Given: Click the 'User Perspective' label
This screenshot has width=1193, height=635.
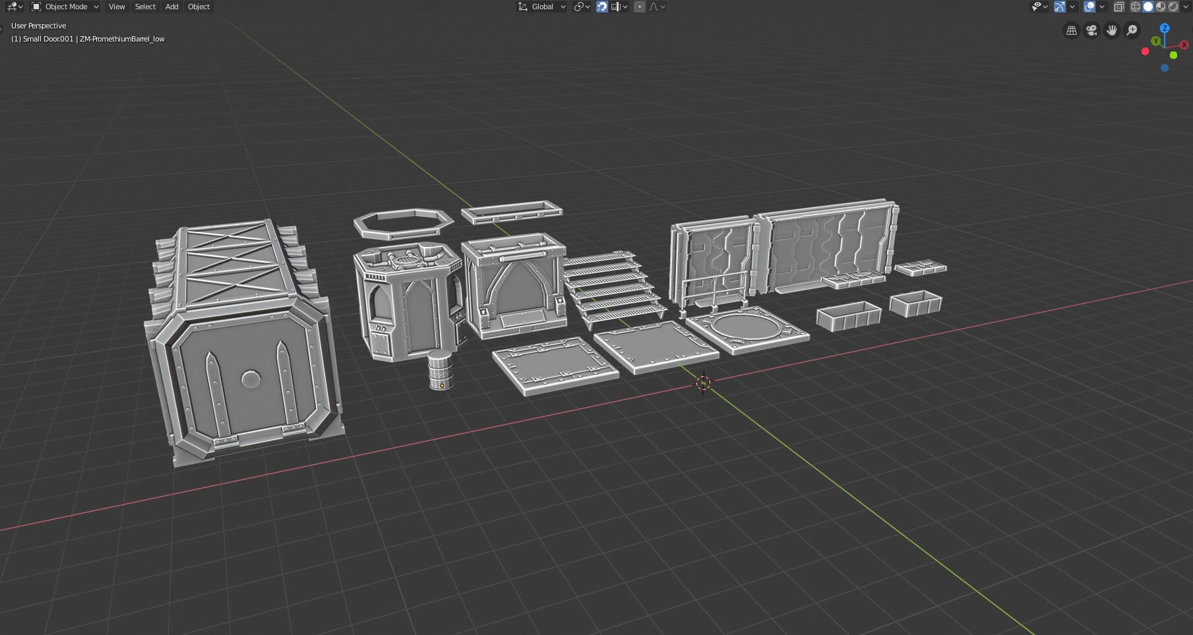Looking at the screenshot, I should 39,26.
